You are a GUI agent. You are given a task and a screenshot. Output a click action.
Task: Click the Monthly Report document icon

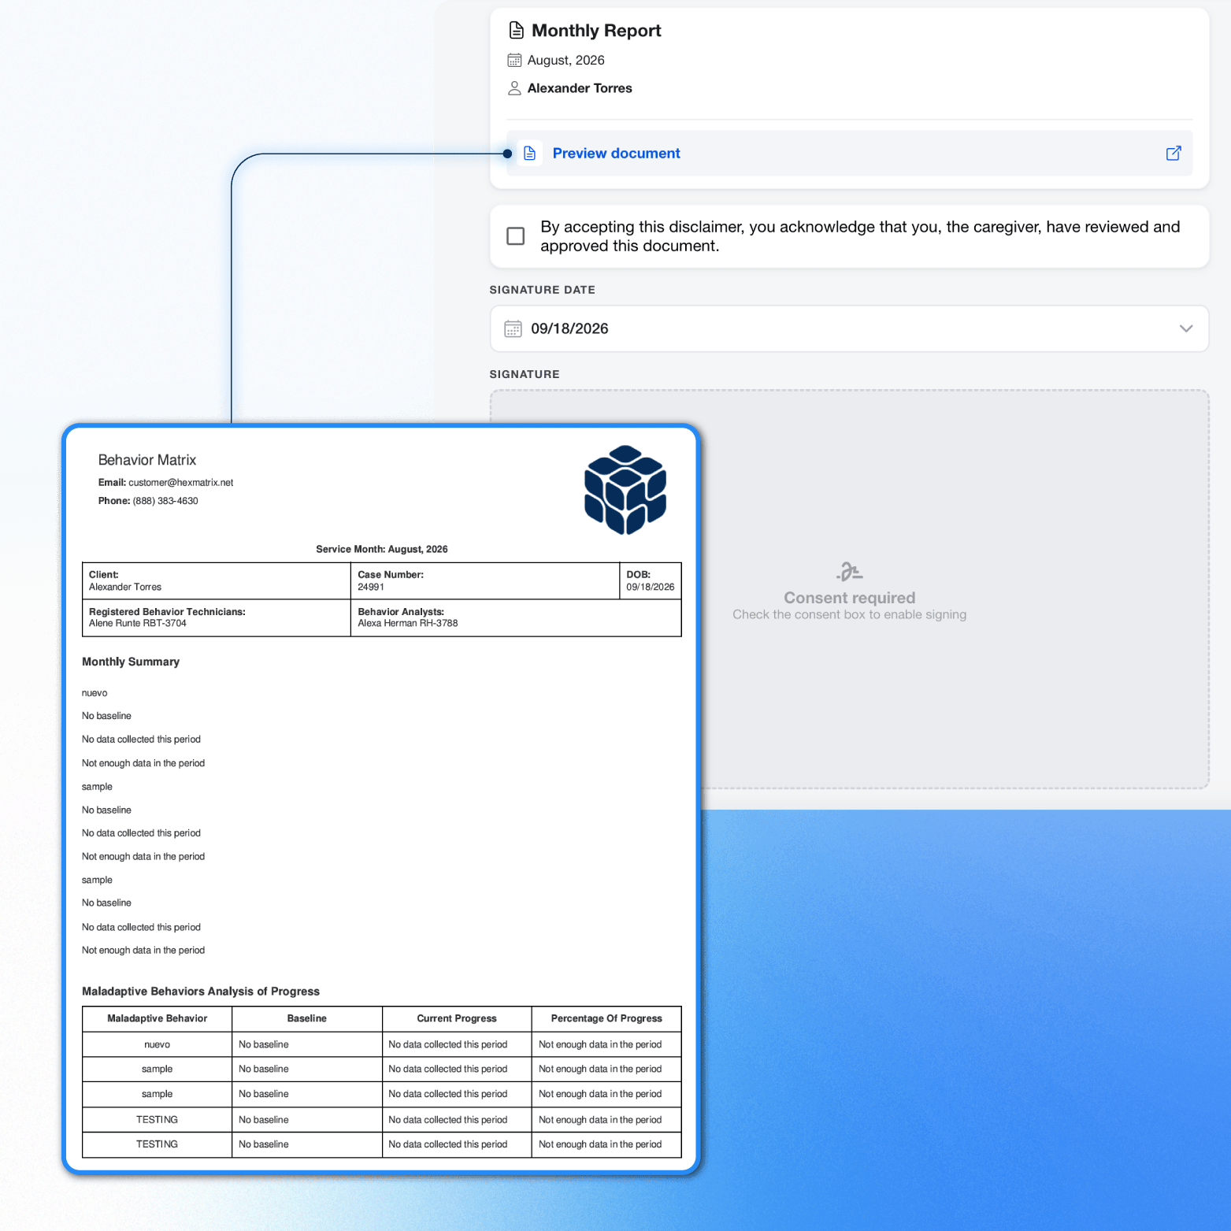point(517,31)
